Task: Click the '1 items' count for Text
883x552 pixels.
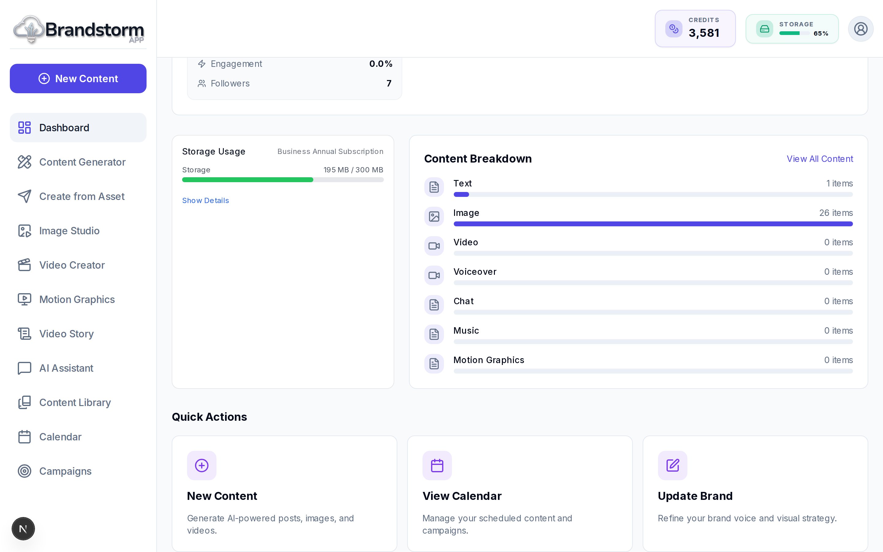Action: tap(839, 183)
